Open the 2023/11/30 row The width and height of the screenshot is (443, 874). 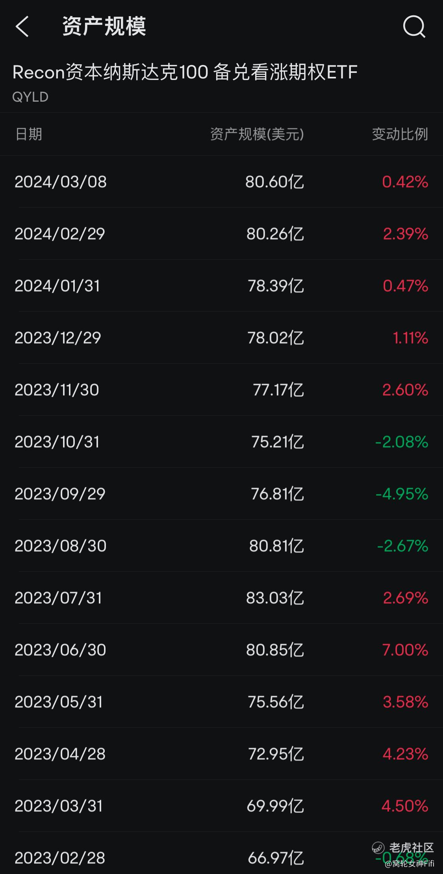coord(221,390)
